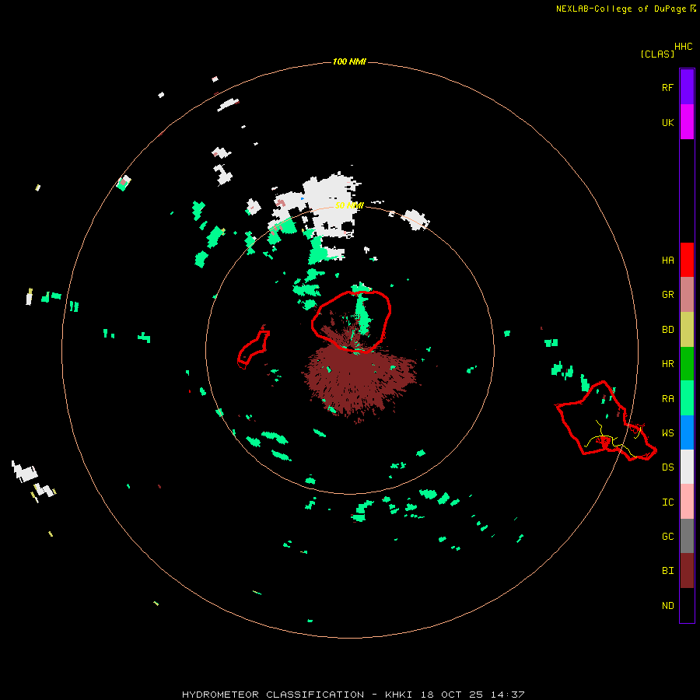The width and height of the screenshot is (700, 700).
Task: Click the 'NEXLAB-College of DuPage' credit text
Action: [621, 9]
